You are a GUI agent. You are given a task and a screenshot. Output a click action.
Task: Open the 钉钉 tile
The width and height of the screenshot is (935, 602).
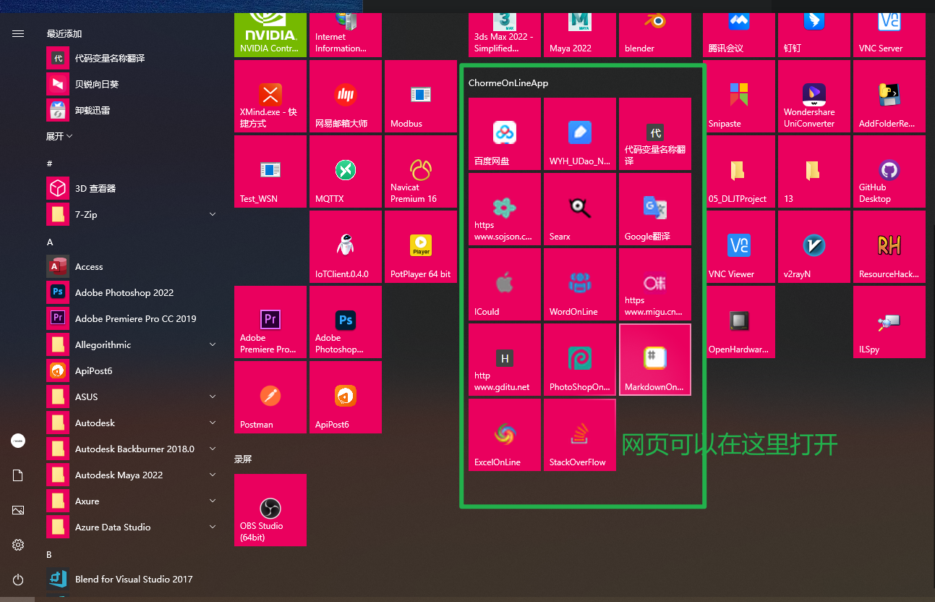814,35
